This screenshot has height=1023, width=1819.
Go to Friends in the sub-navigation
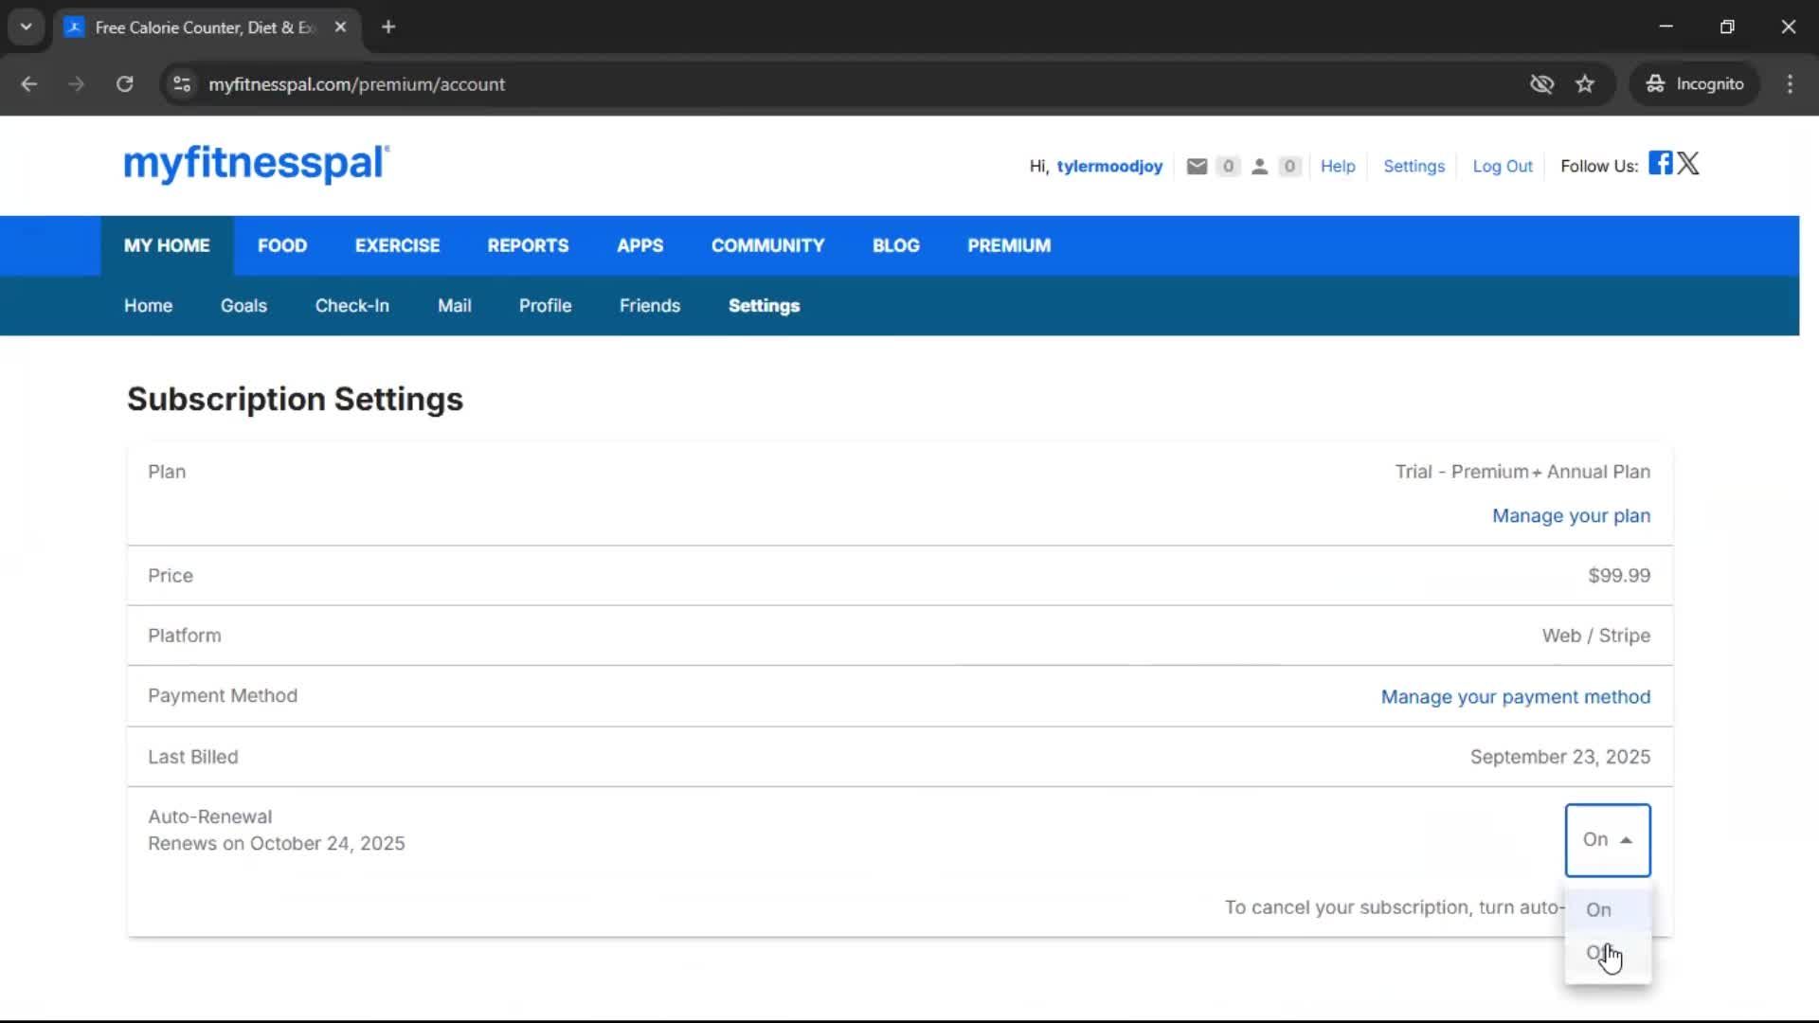coord(649,306)
